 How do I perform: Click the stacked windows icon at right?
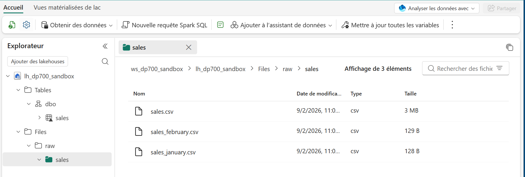(x=510, y=47)
